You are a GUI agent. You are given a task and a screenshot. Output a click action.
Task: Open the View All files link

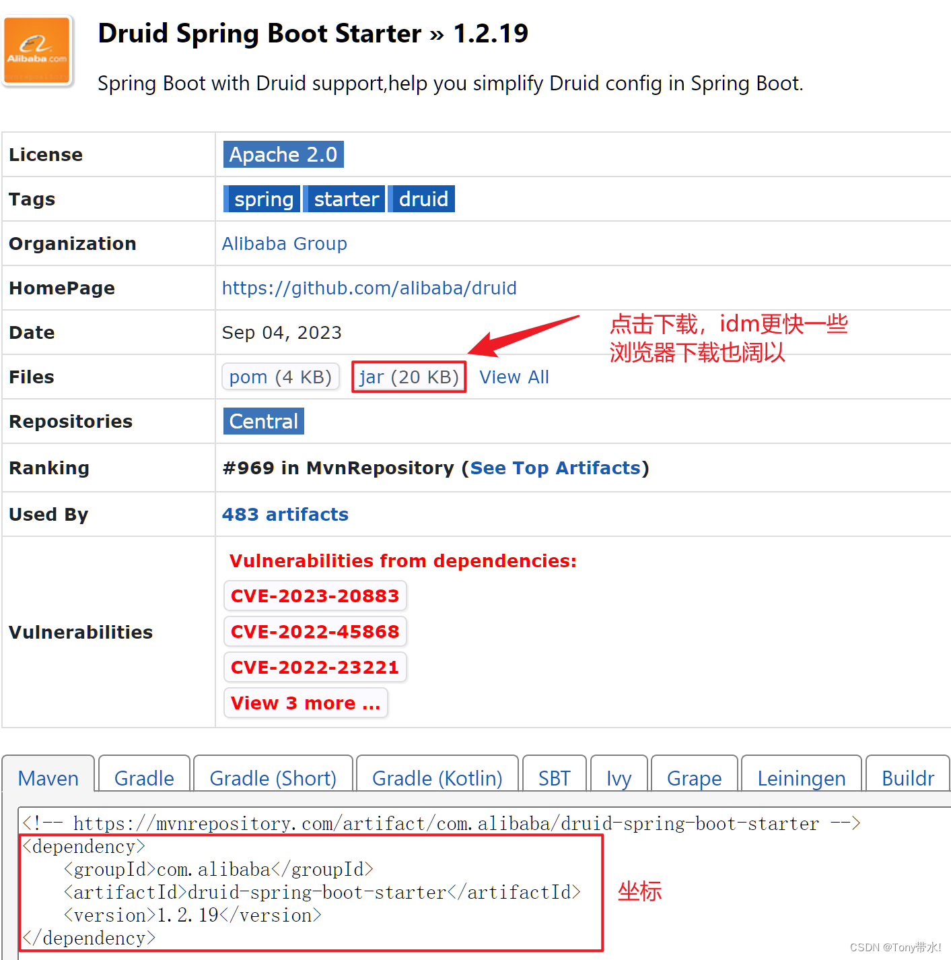(x=514, y=377)
